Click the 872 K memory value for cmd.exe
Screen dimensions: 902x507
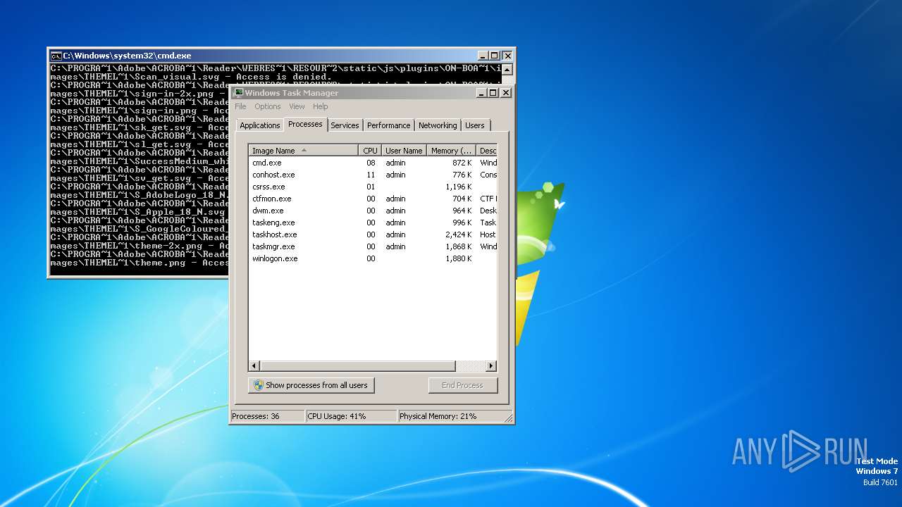pos(462,163)
